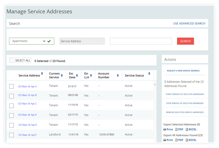Open the 123 Main St Apt F link

click(27, 135)
